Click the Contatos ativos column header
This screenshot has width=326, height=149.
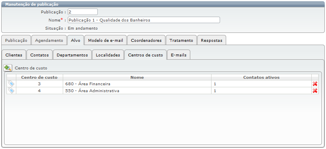coord(261,77)
